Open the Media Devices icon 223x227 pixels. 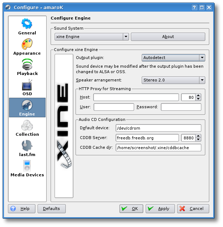coord(27,166)
